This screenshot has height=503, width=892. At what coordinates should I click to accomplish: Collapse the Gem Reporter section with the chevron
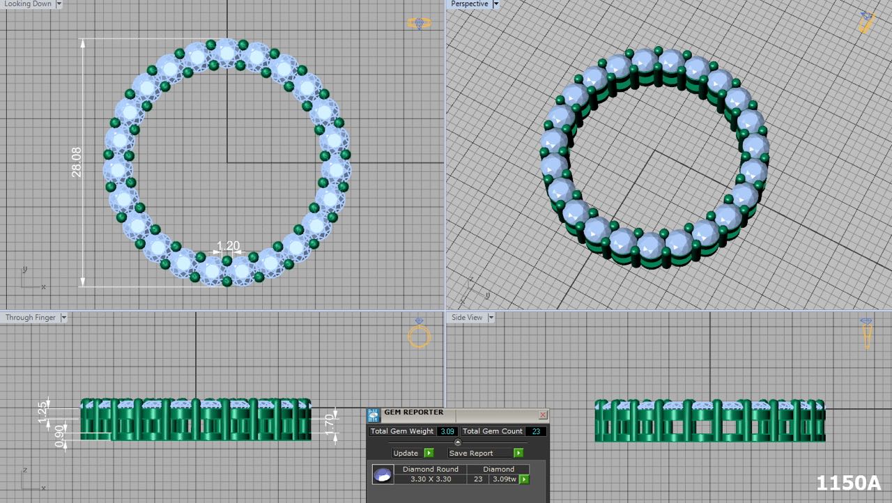coord(458,442)
